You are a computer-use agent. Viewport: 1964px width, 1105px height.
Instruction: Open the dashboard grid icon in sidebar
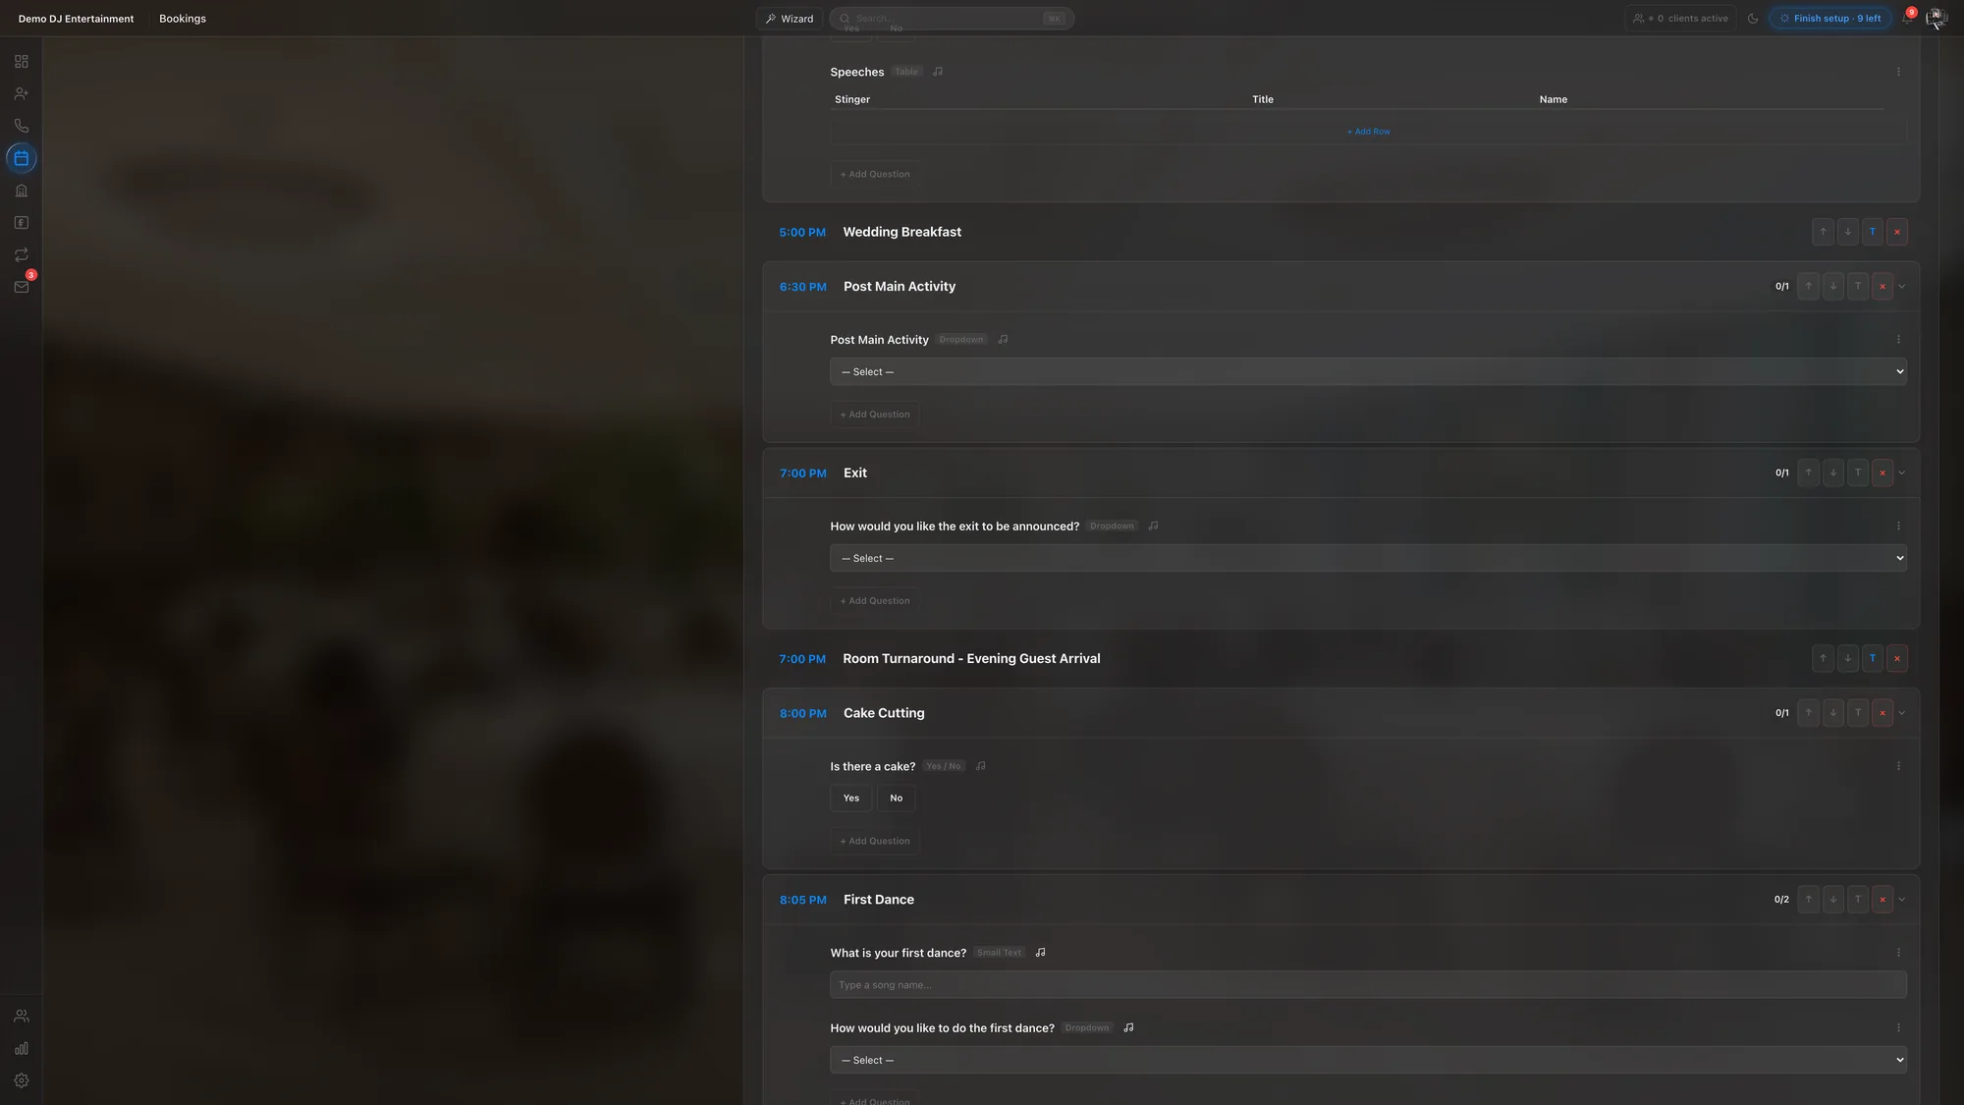(22, 62)
